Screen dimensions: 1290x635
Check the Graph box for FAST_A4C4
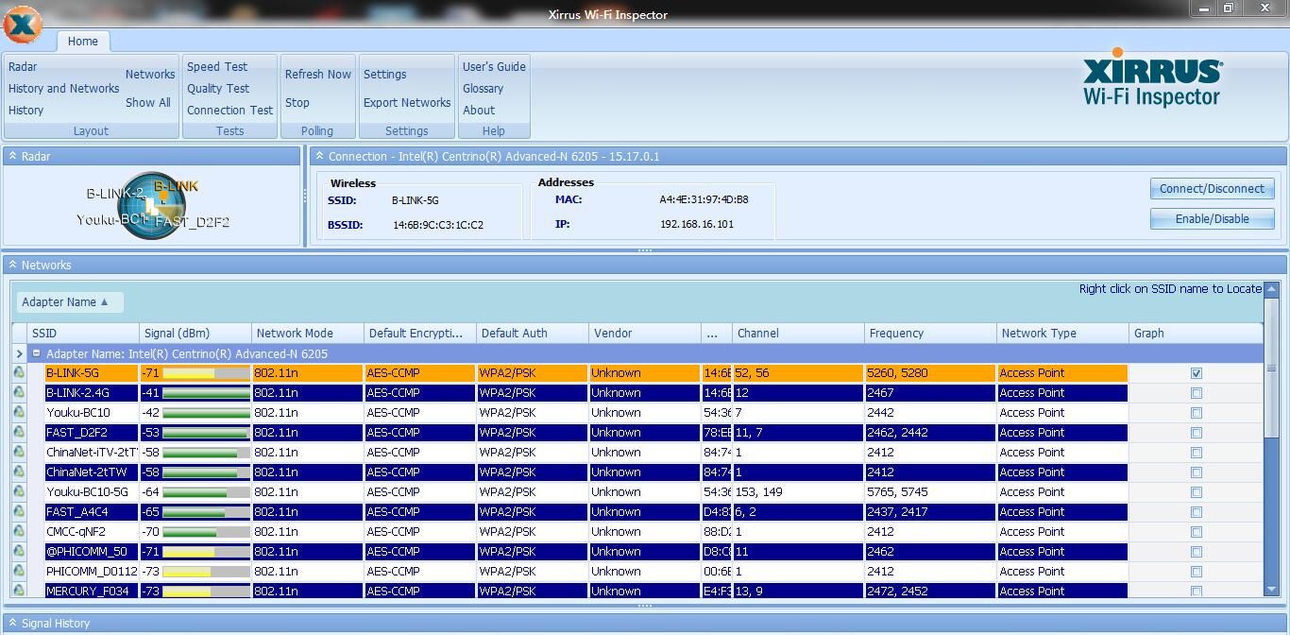1197,512
